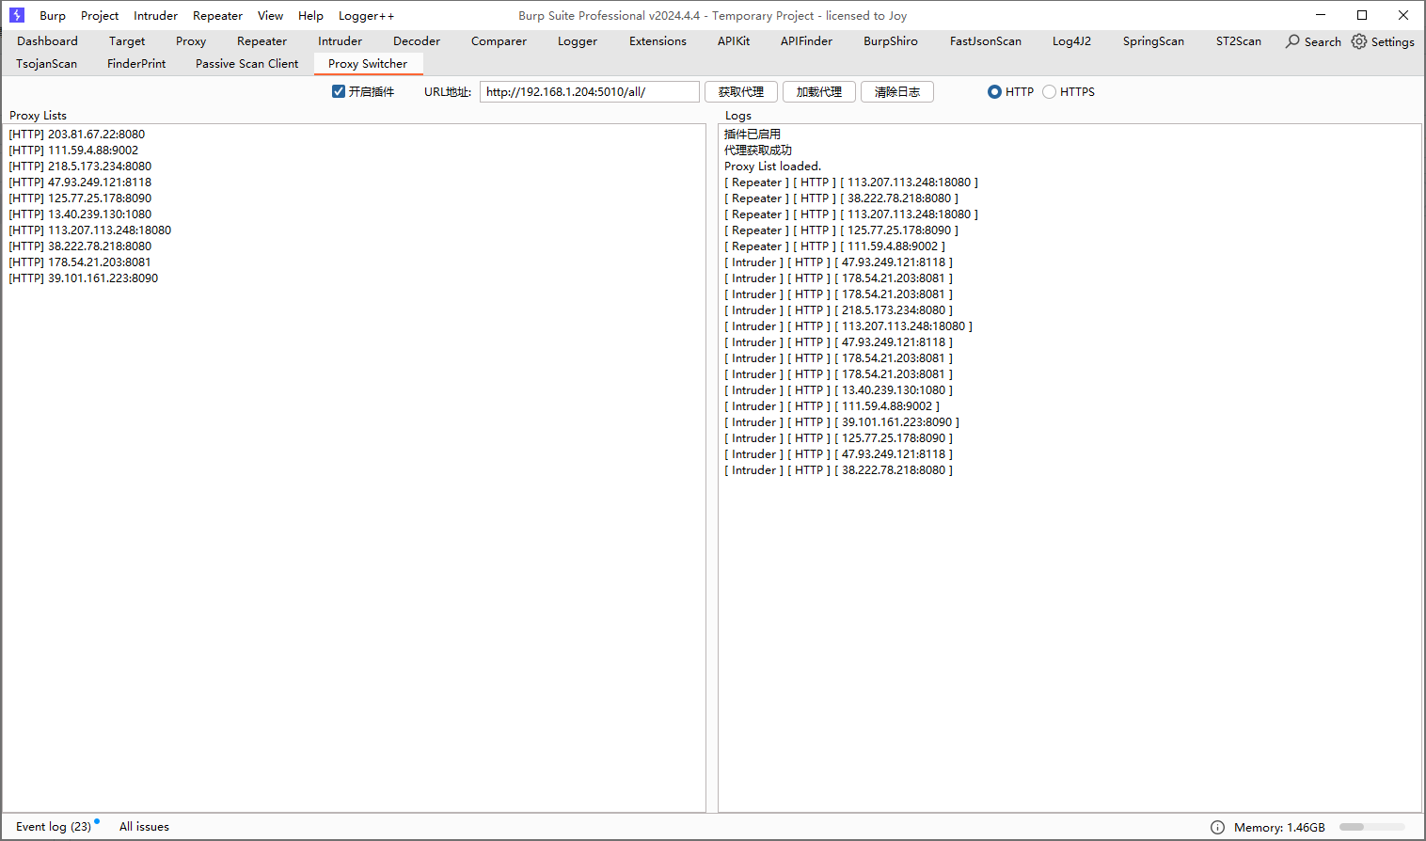Screen dimensions: 1426x841
Task: Select the Proxy Switcher tab
Action: (368, 64)
